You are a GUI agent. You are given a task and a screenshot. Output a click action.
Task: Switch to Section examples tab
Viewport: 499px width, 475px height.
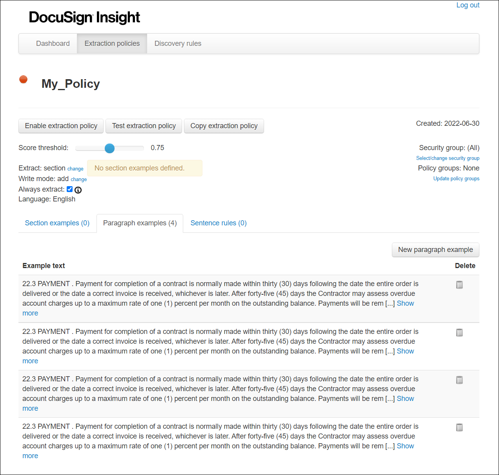(57, 223)
